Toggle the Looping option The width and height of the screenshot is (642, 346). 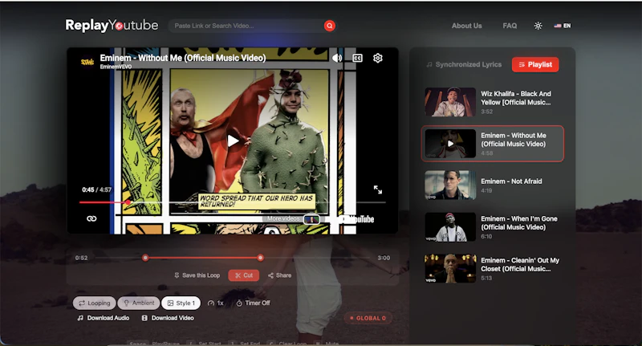95,303
